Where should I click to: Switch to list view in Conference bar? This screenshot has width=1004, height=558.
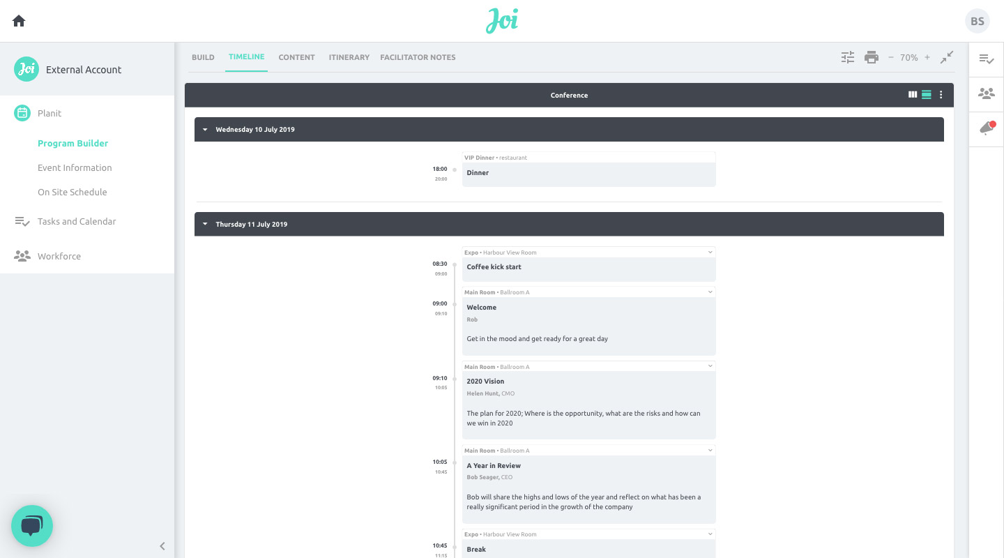click(x=927, y=95)
